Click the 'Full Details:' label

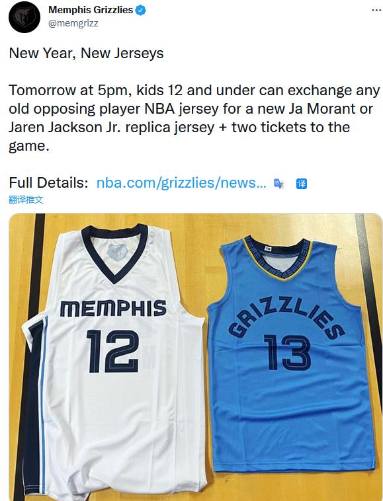(x=48, y=183)
